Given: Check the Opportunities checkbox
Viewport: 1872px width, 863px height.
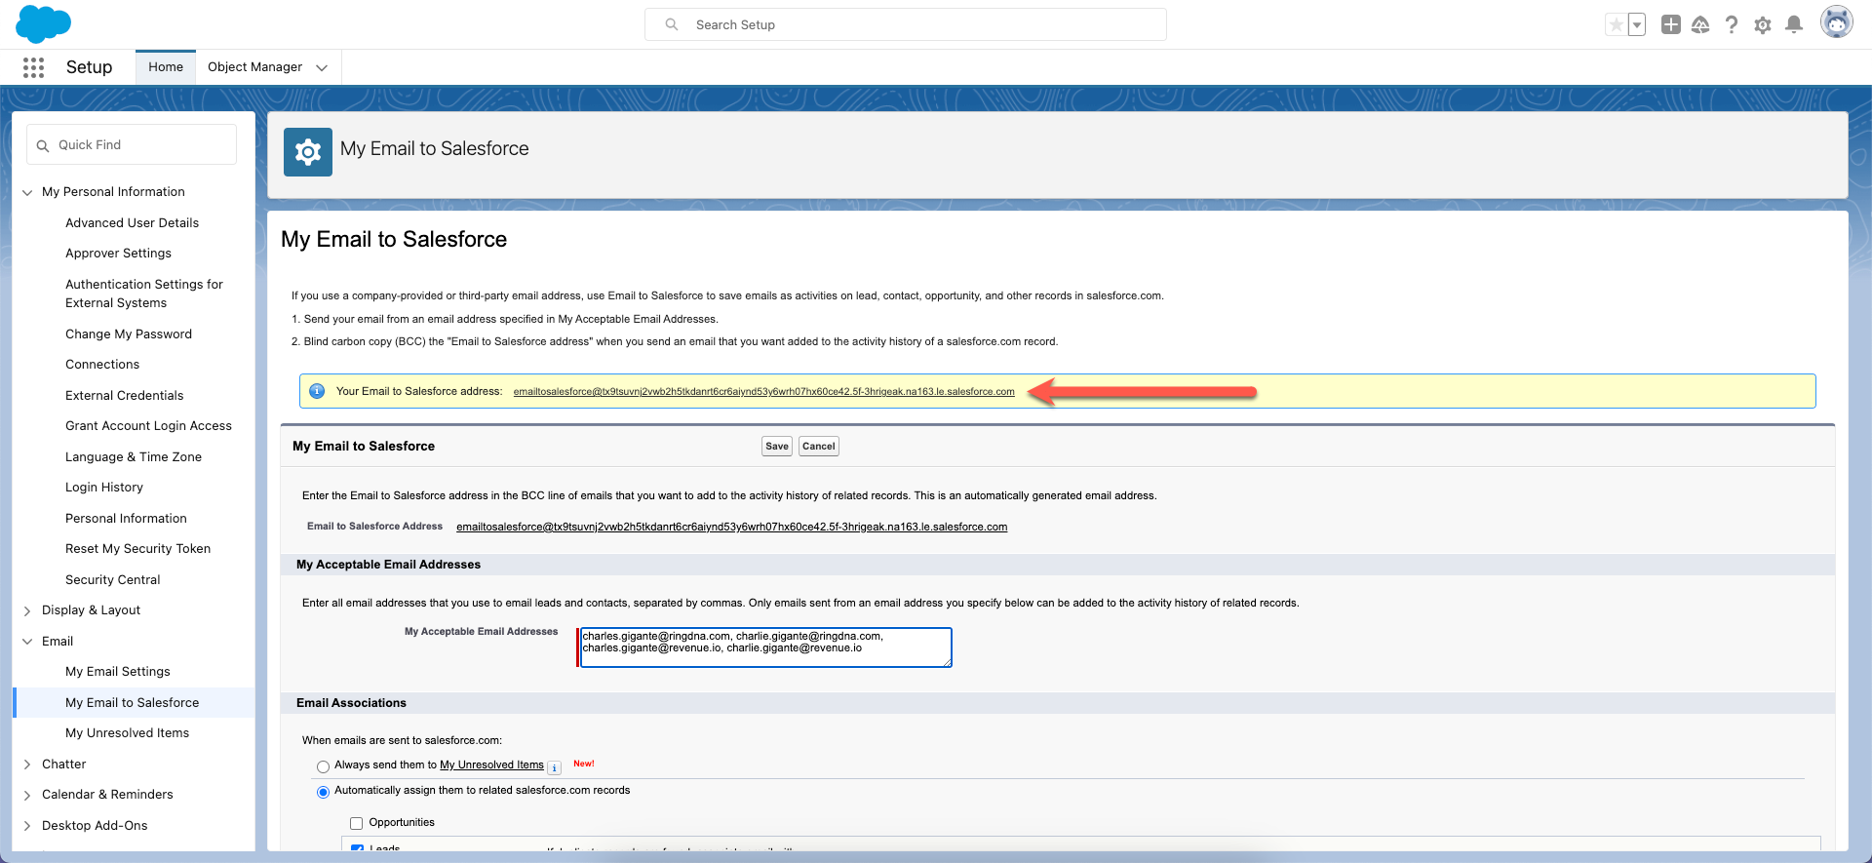Looking at the screenshot, I should point(356,823).
